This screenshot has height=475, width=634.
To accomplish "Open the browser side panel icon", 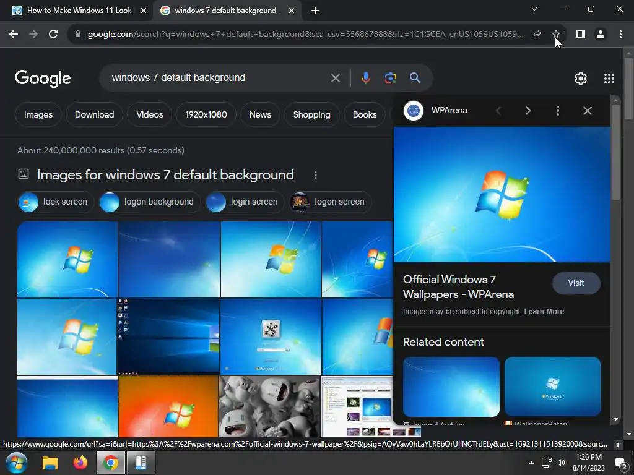I will 581,35.
